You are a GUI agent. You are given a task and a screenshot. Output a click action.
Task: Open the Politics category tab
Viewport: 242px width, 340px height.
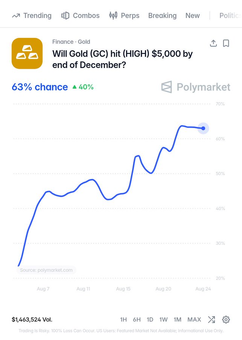tap(230, 15)
